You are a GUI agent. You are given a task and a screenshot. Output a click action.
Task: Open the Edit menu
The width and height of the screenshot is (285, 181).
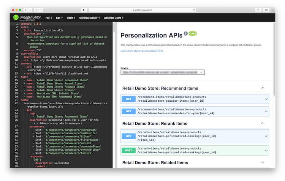click(x=59, y=18)
